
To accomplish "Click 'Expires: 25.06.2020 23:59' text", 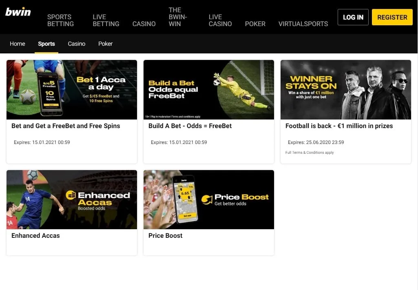I will pos(316,142).
